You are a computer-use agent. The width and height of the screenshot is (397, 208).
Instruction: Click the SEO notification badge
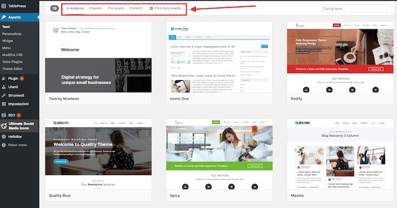pos(19,115)
